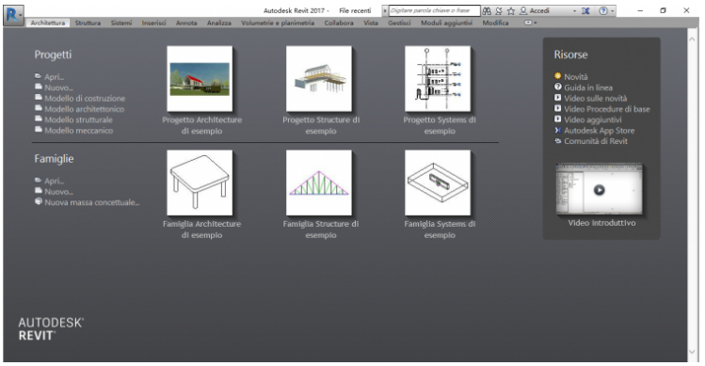705x366 pixels.
Task: Click the Accedi user sign-in icon
Action: 523,10
